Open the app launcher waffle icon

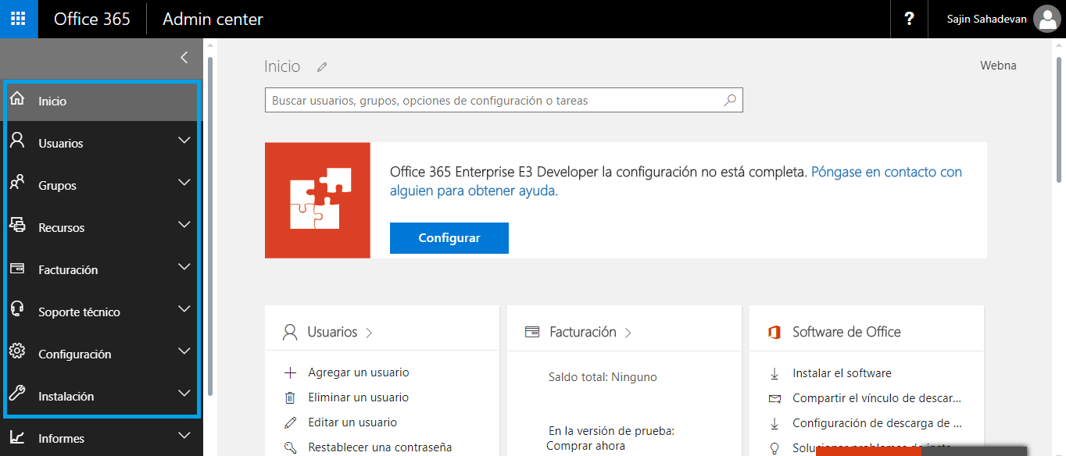[x=18, y=19]
